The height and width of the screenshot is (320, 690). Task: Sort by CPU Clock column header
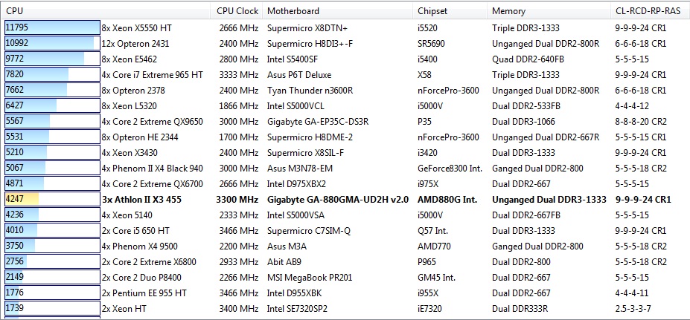click(x=238, y=10)
